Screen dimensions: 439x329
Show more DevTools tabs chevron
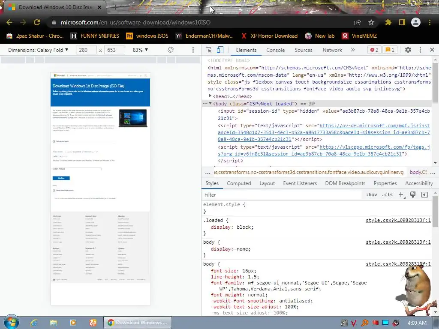point(353,50)
